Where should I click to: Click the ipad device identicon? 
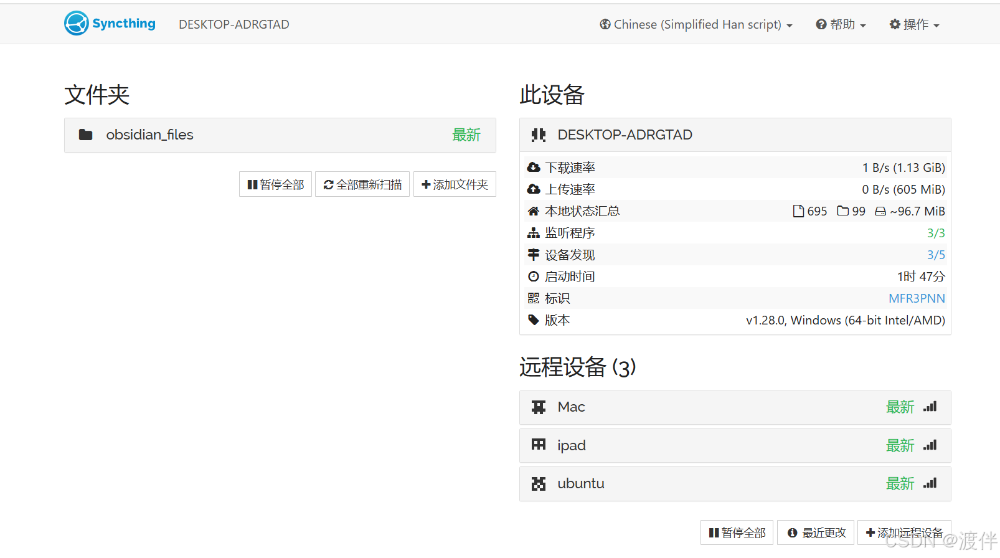pyautogui.click(x=539, y=445)
